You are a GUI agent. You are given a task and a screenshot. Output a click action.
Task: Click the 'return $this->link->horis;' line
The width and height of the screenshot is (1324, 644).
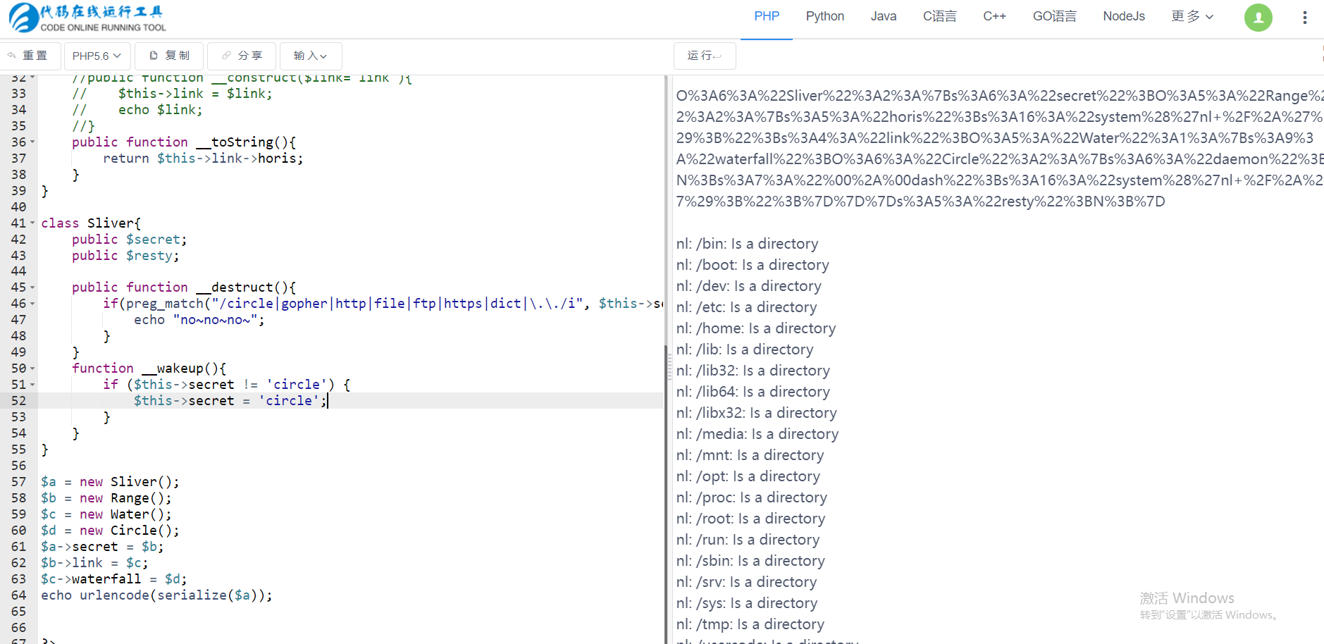coord(203,159)
